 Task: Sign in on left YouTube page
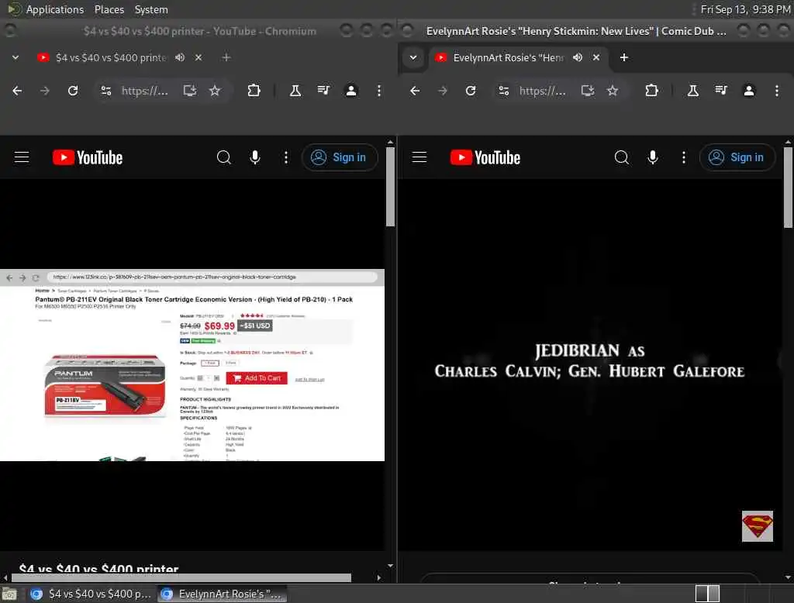point(340,157)
